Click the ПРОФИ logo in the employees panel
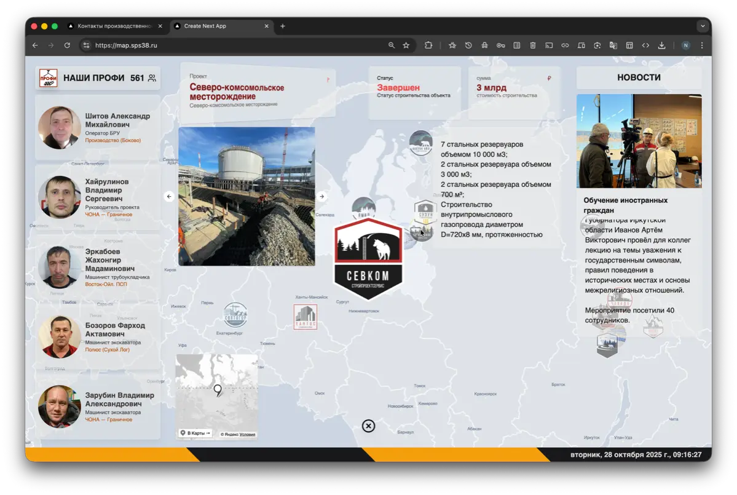 [x=48, y=77]
